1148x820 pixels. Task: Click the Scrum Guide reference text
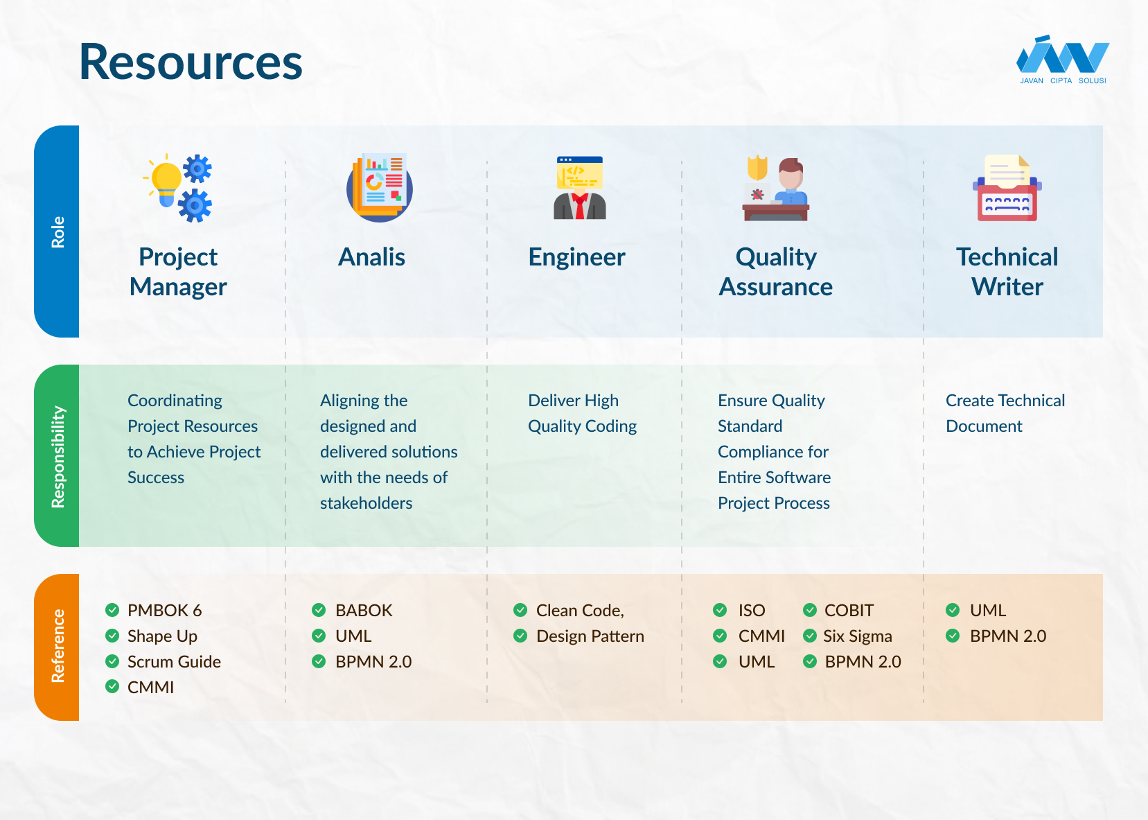[x=174, y=662]
